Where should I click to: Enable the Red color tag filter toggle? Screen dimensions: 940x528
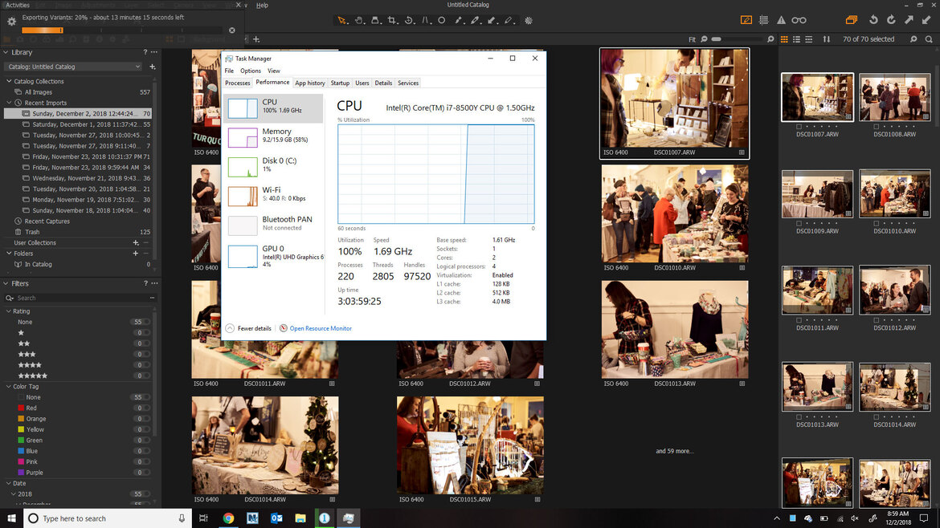point(141,408)
